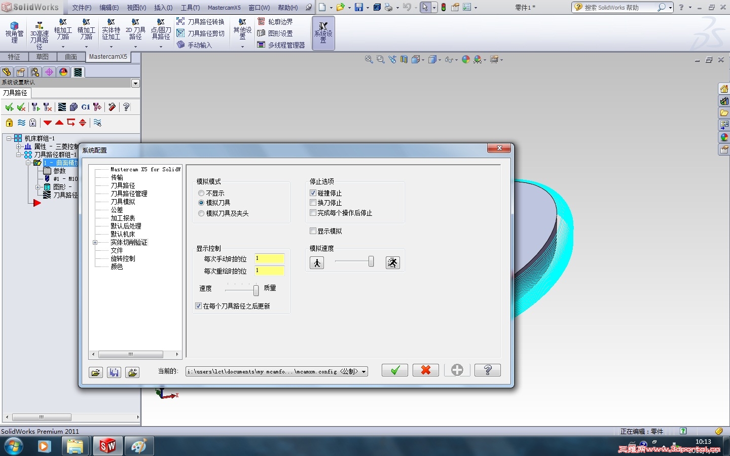Cancel the dialog with the red X button

426,370
